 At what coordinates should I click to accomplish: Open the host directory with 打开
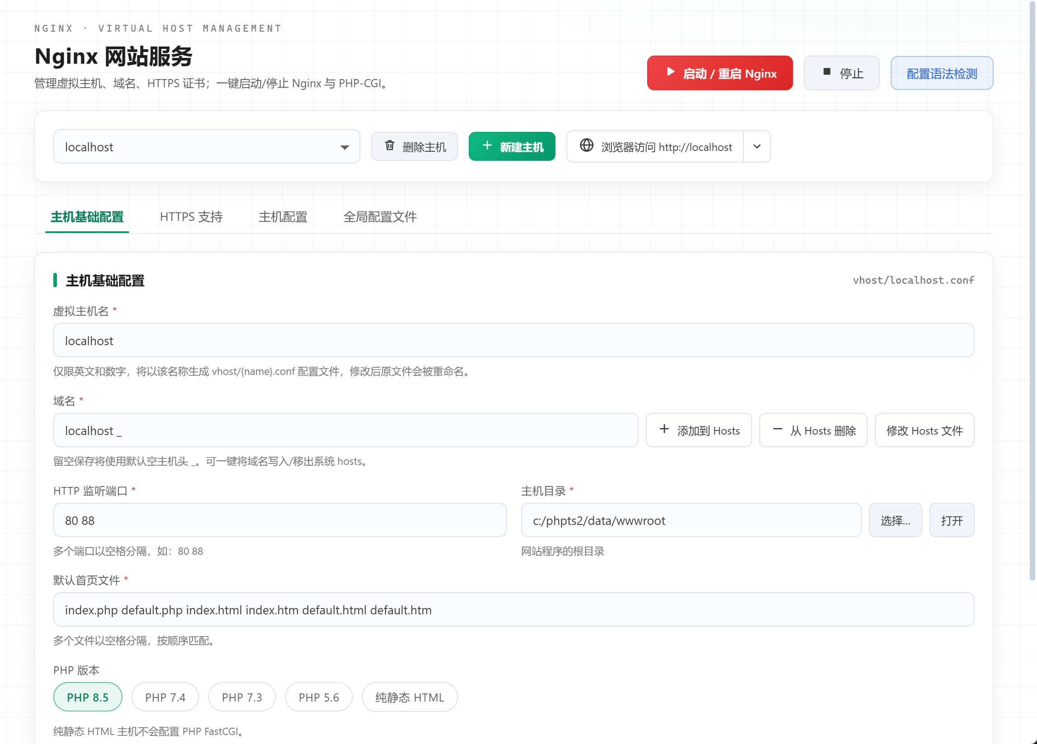pos(952,520)
